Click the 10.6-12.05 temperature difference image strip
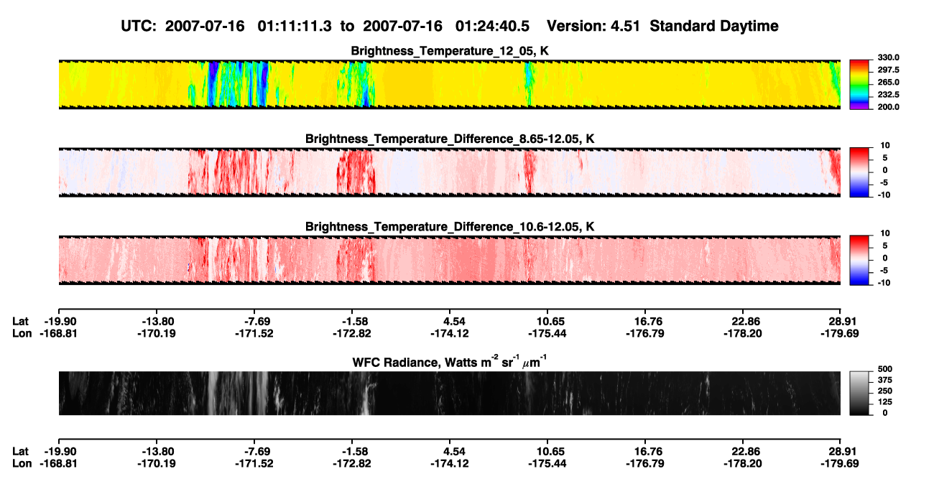 (449, 259)
